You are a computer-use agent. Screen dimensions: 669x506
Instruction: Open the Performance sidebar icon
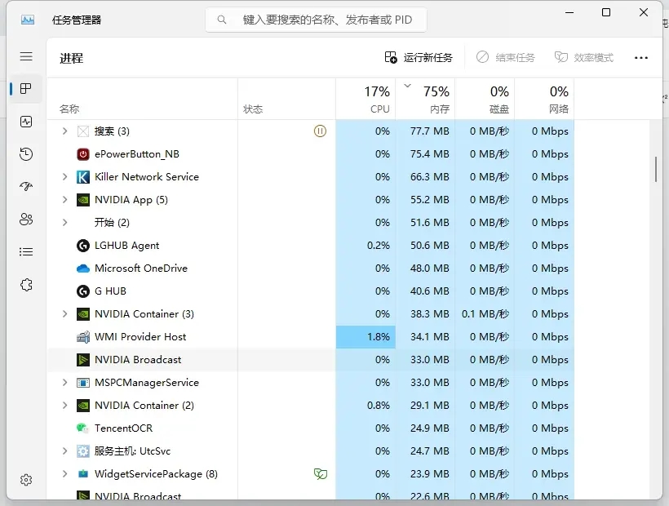click(26, 122)
